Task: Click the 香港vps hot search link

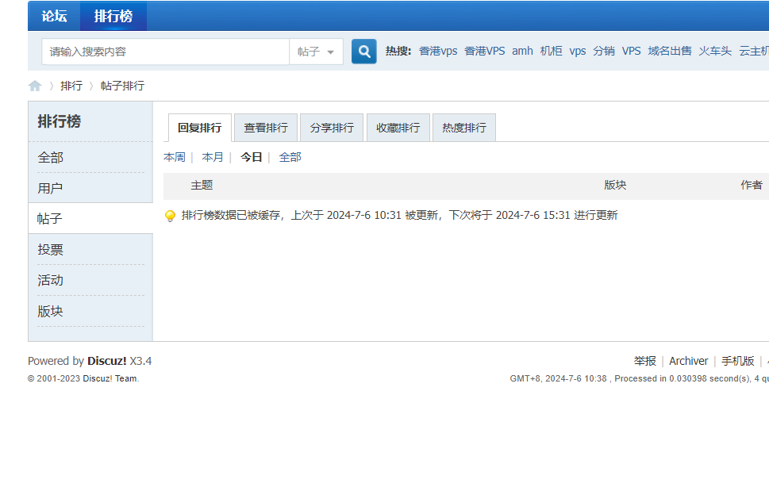Action: 438,51
